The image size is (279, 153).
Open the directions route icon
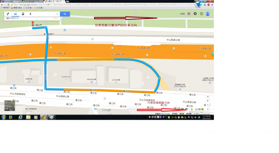coord(8,14)
